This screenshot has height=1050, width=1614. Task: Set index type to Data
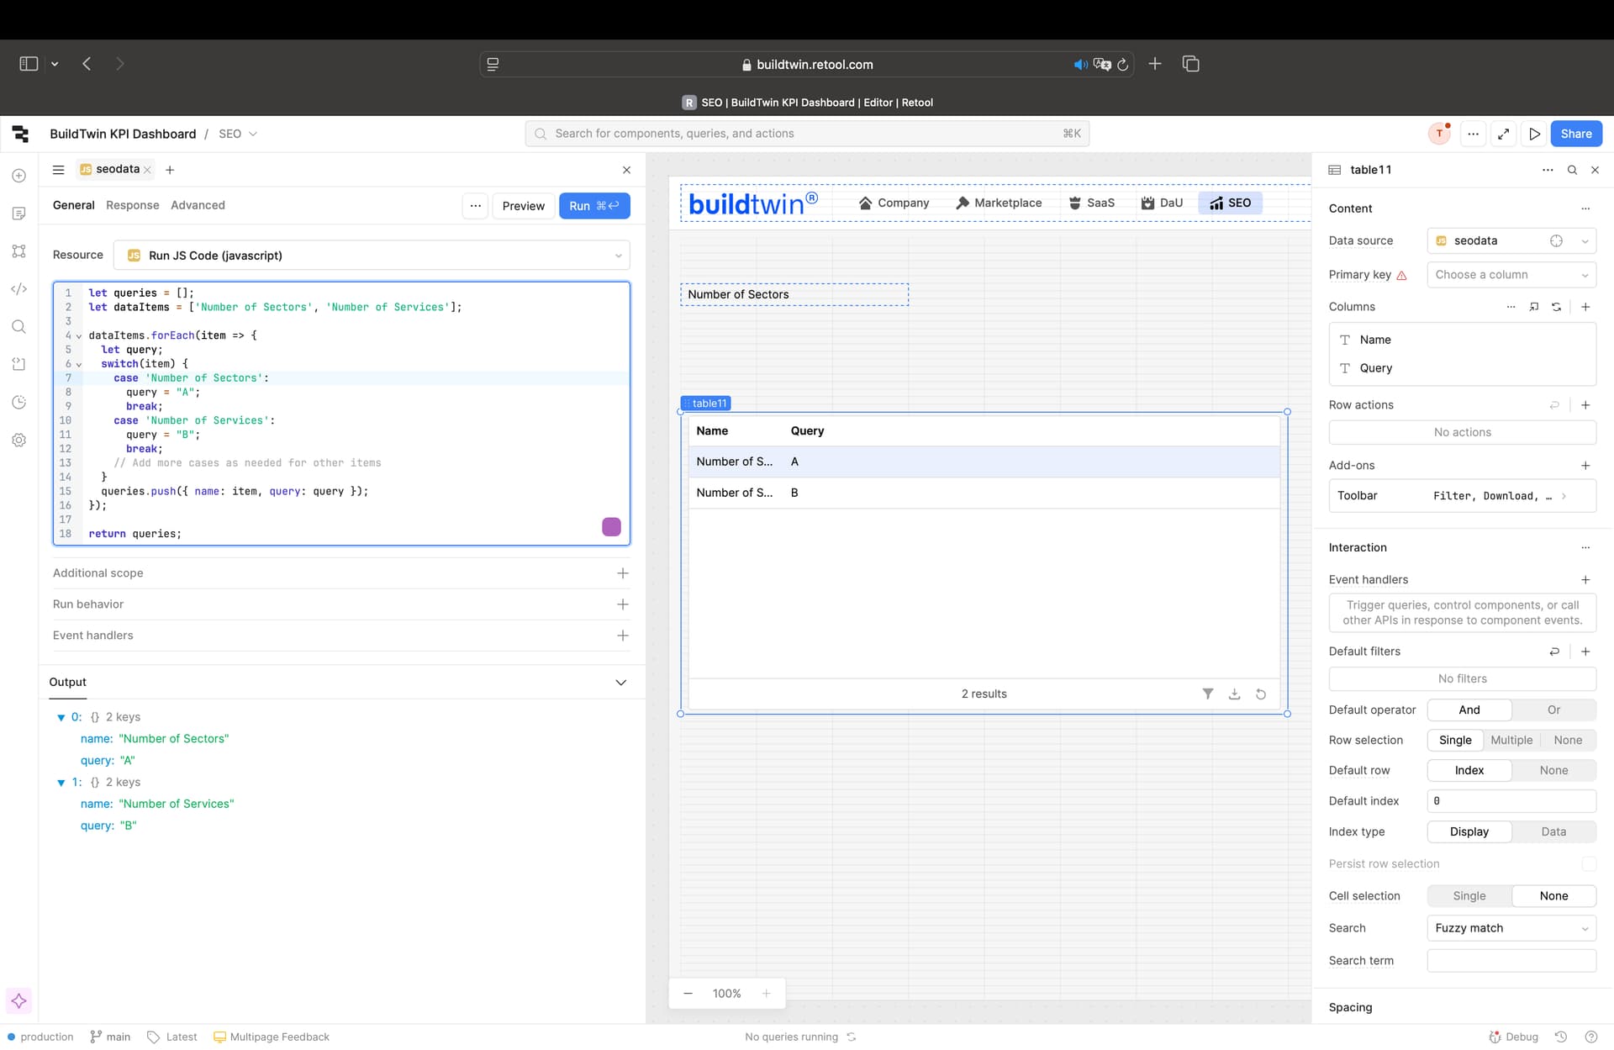point(1553,832)
